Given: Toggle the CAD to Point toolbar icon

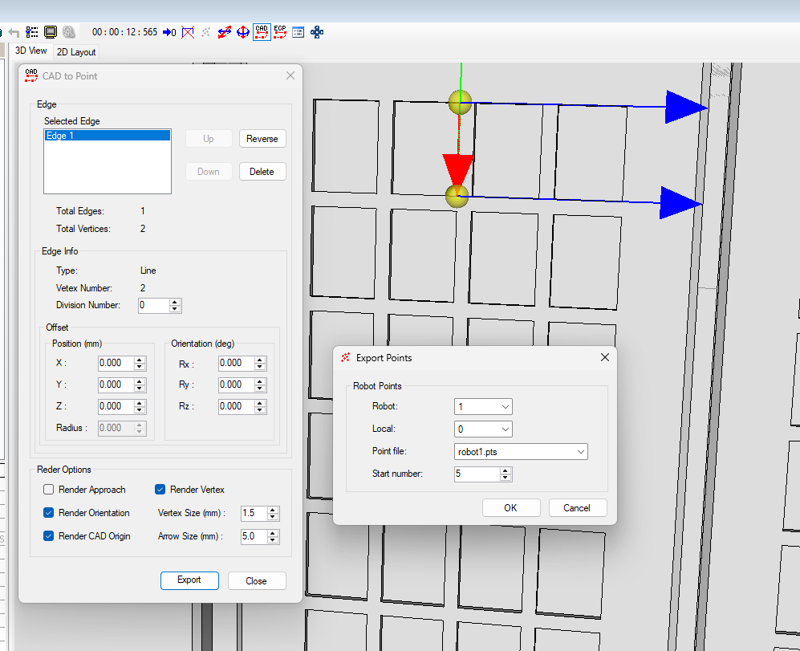Looking at the screenshot, I should (262, 32).
